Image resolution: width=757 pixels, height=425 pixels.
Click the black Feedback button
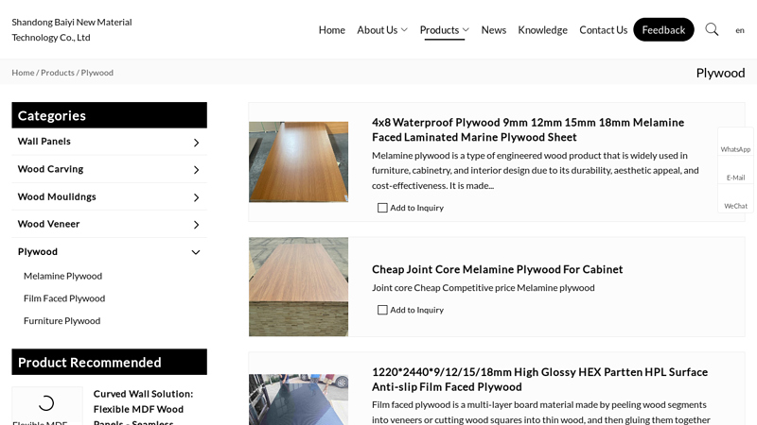point(663,30)
